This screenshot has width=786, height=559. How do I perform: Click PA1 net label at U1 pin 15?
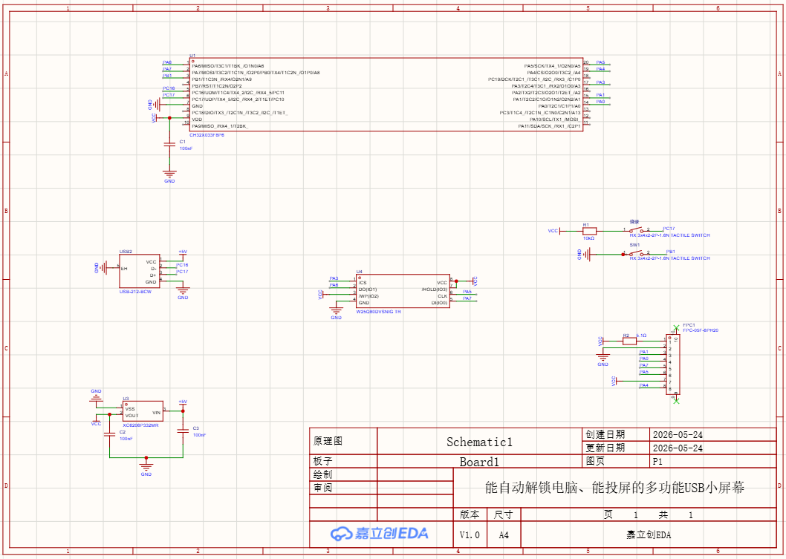[600, 95]
